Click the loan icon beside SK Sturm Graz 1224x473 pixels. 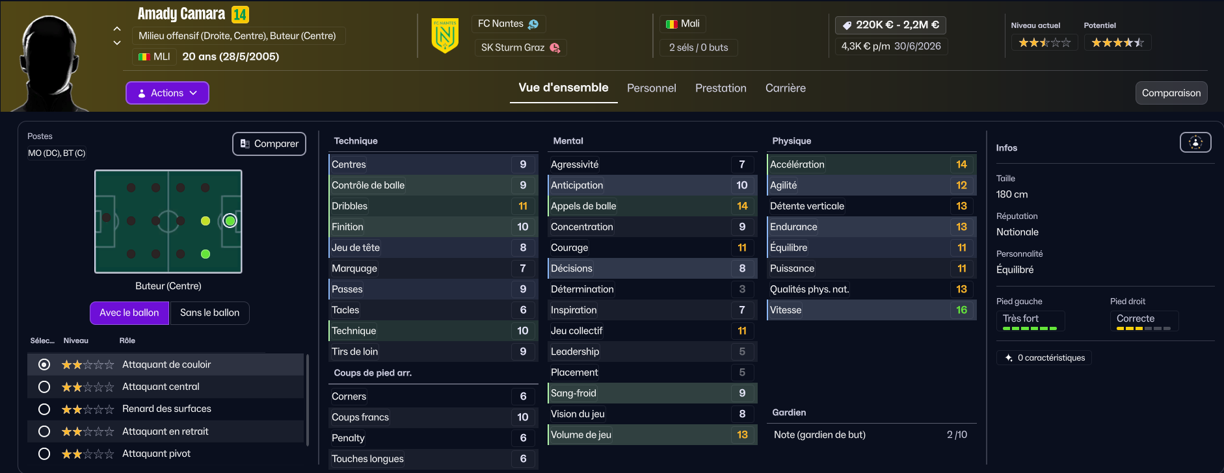coord(555,47)
